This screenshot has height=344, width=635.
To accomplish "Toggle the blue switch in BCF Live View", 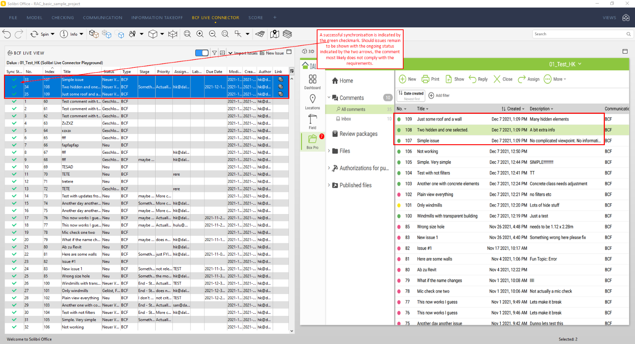I will pyautogui.click(x=202, y=53).
